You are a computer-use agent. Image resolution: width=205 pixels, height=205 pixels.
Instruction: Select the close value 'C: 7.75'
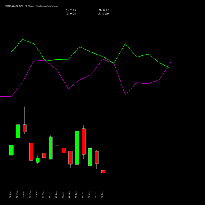click(71, 11)
